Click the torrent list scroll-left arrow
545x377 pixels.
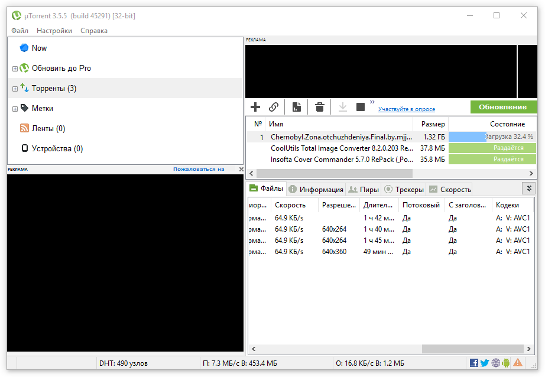tap(251, 173)
